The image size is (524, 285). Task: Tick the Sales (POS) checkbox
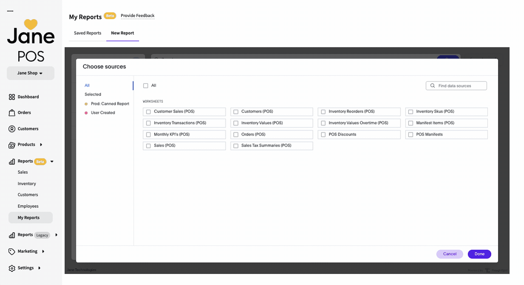[148, 146]
